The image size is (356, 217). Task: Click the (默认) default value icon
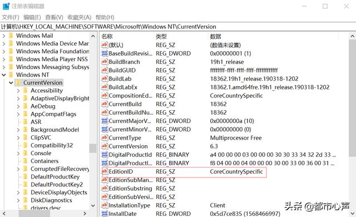tap(105, 45)
